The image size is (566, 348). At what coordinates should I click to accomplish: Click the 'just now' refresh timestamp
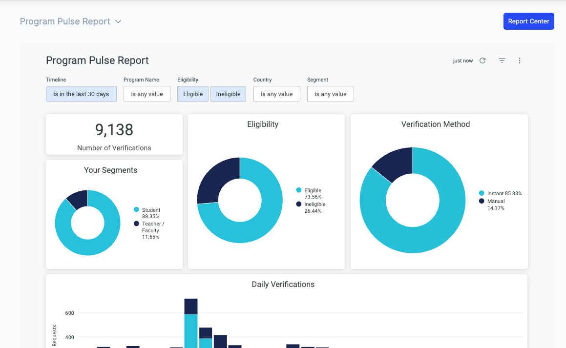pos(463,61)
